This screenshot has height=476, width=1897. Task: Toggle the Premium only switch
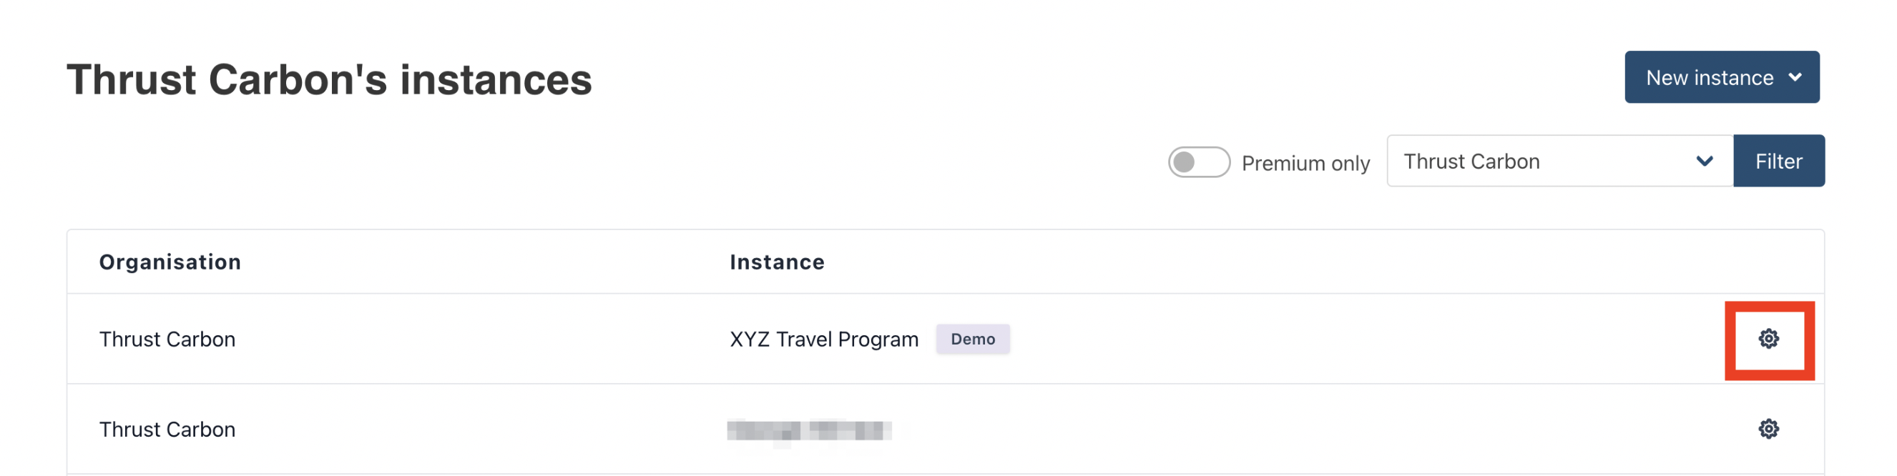click(1198, 162)
